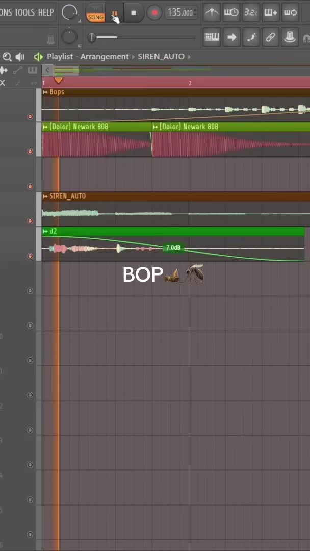Mute the d2 track

pos(30,256)
